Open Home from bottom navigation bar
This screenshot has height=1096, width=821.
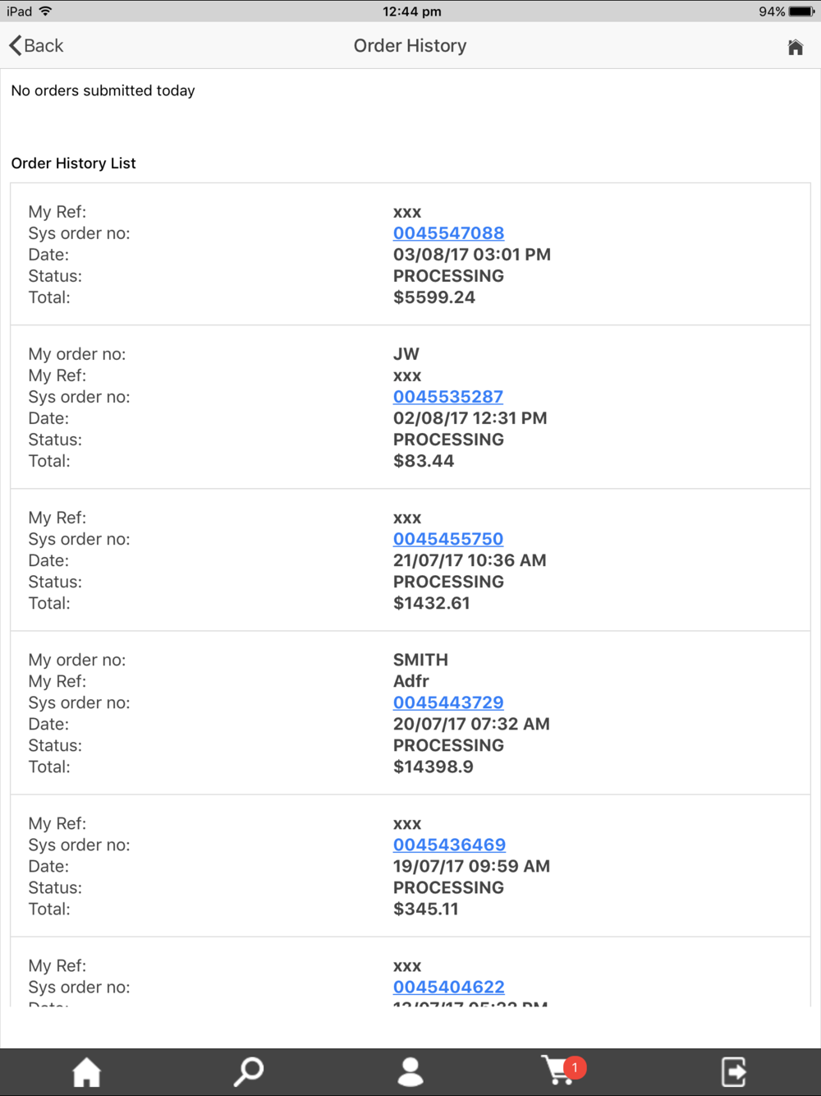[86, 1071]
